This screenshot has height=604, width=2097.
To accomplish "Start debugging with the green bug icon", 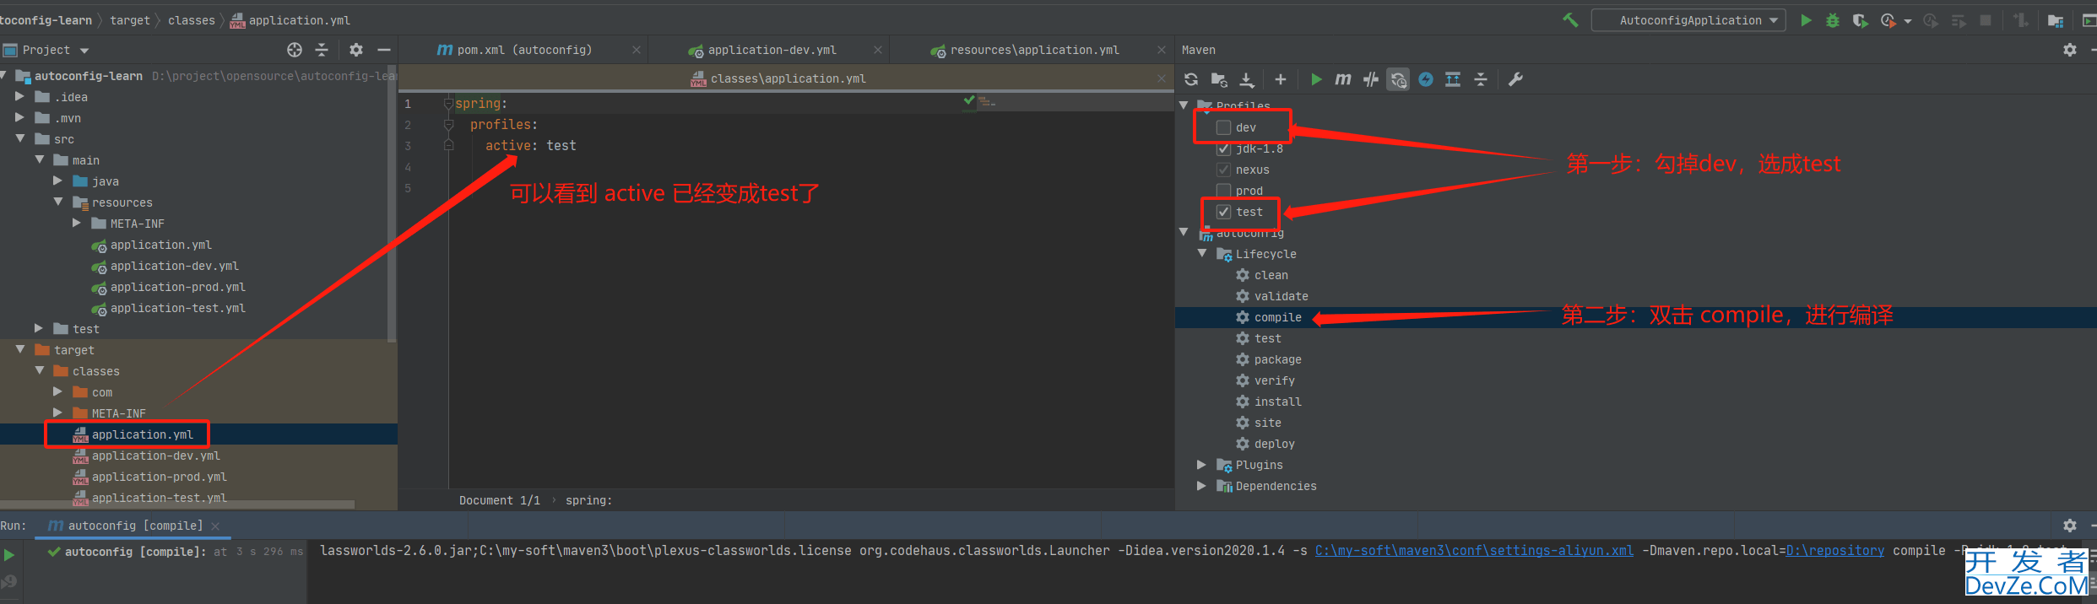I will 1833,20.
